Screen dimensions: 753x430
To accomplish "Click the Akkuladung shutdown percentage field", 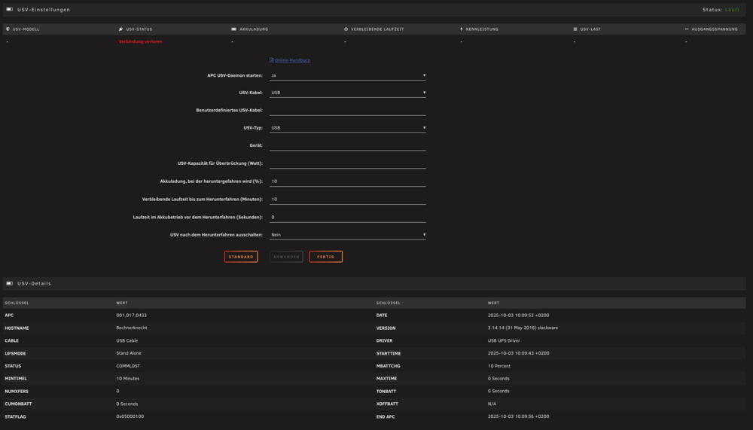I will (x=348, y=181).
